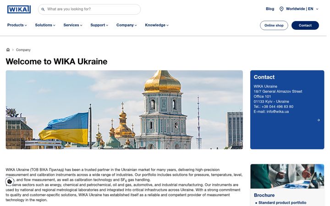Click the Brochure card thumbnail image
Viewport: 330px width, 206px height.
click(x=287, y=176)
